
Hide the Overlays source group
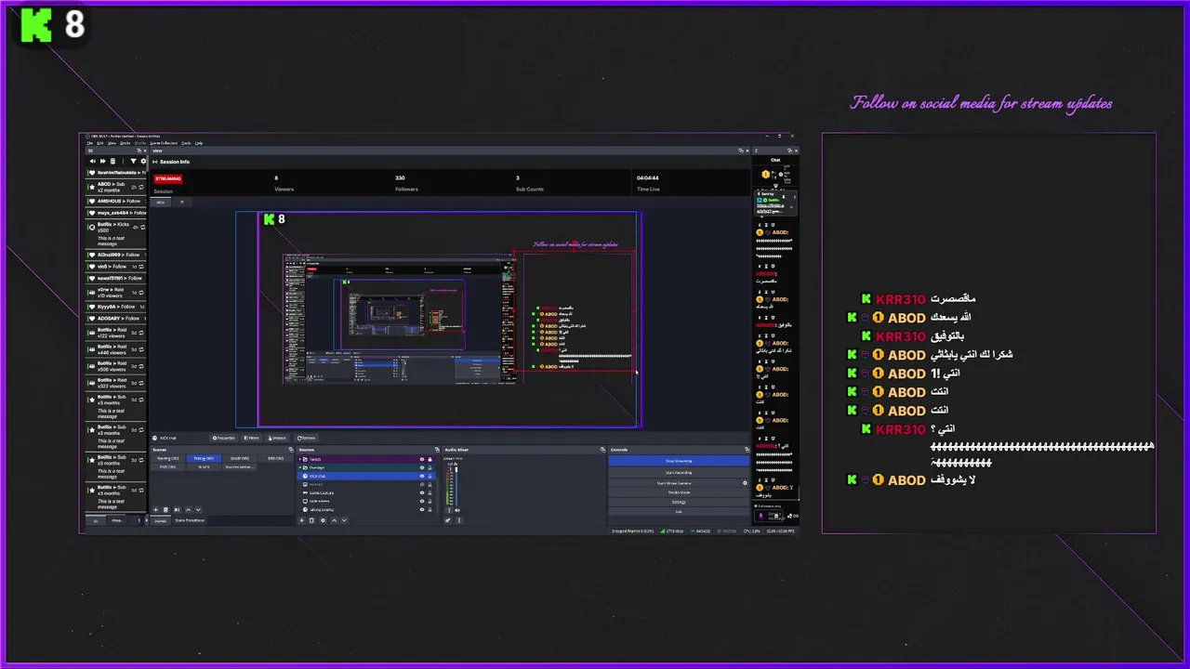click(x=421, y=467)
